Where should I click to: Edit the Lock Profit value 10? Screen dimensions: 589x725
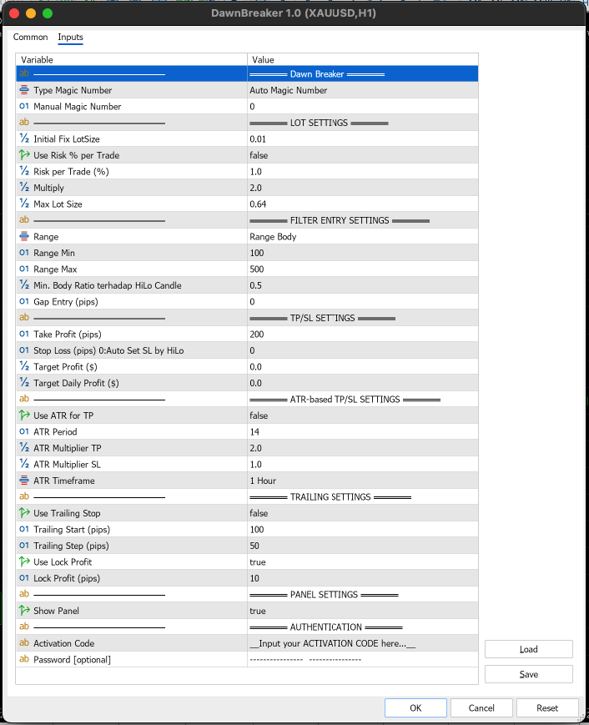(x=362, y=578)
